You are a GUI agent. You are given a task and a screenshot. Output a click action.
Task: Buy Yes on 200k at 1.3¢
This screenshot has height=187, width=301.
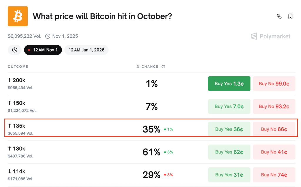(x=229, y=84)
